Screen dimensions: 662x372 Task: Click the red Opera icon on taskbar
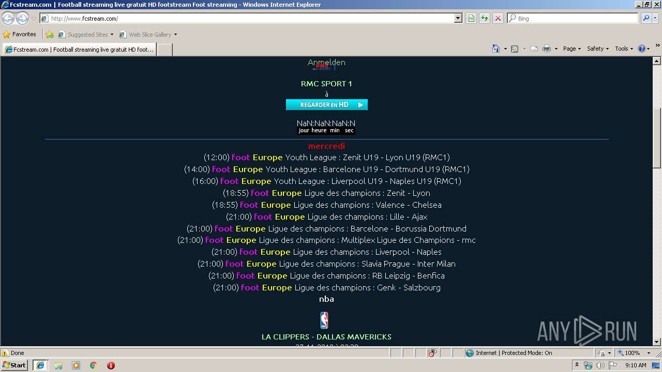(x=111, y=365)
